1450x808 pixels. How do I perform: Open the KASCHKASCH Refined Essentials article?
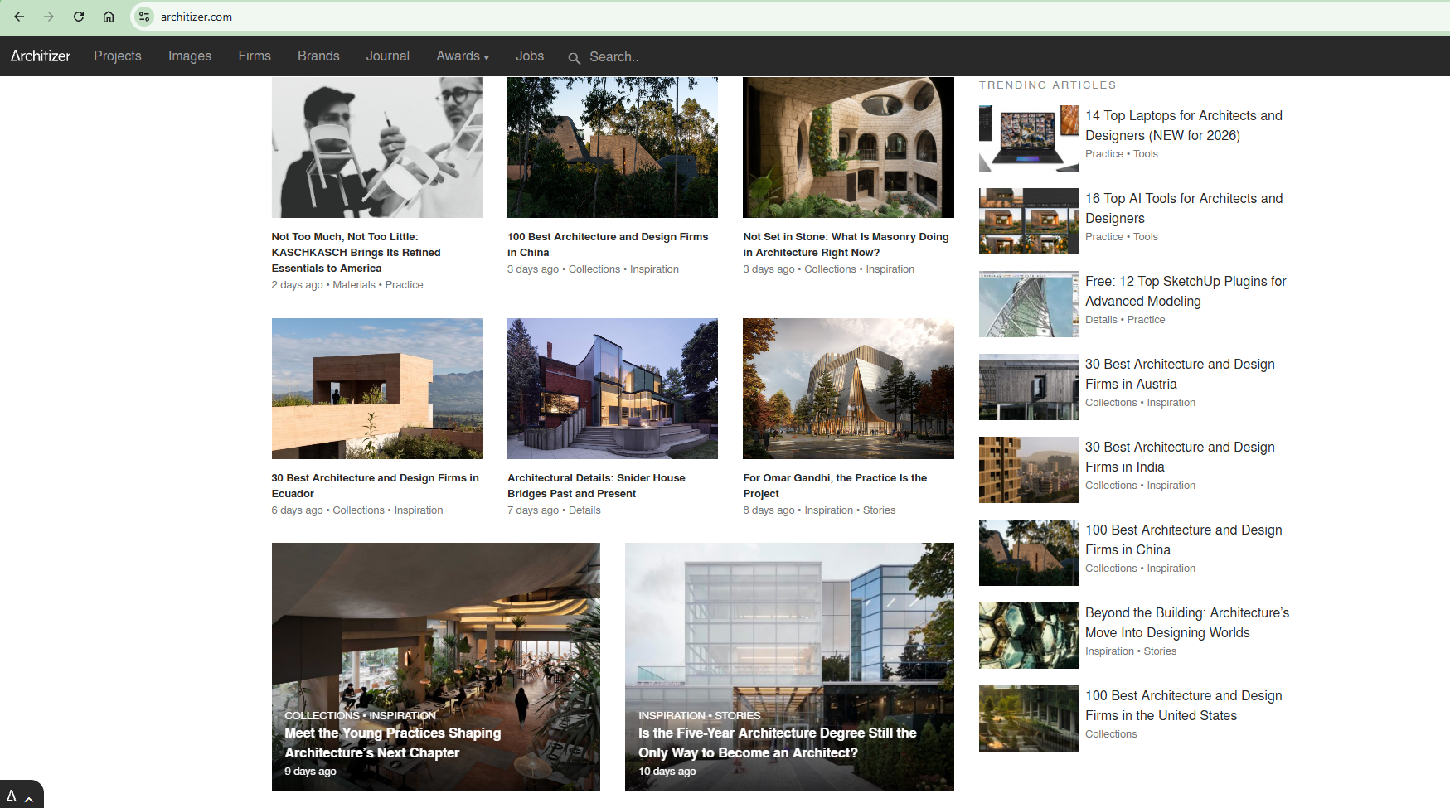click(356, 253)
